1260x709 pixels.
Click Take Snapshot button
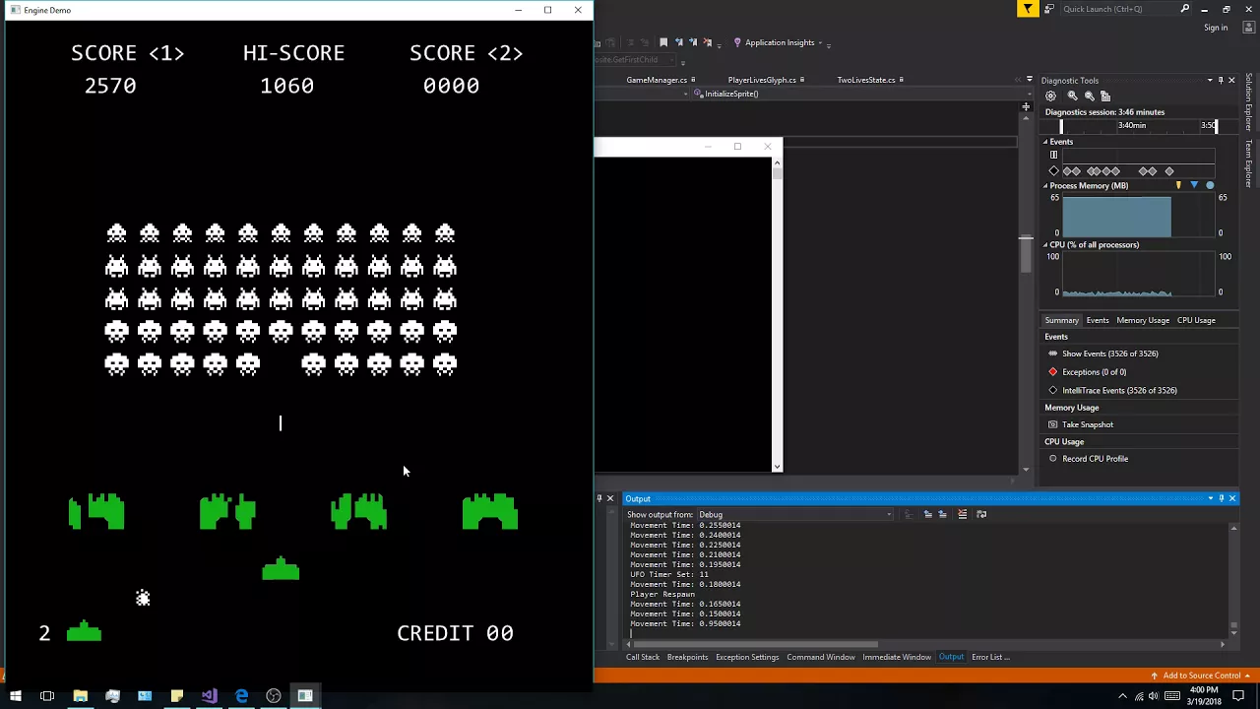tap(1088, 424)
